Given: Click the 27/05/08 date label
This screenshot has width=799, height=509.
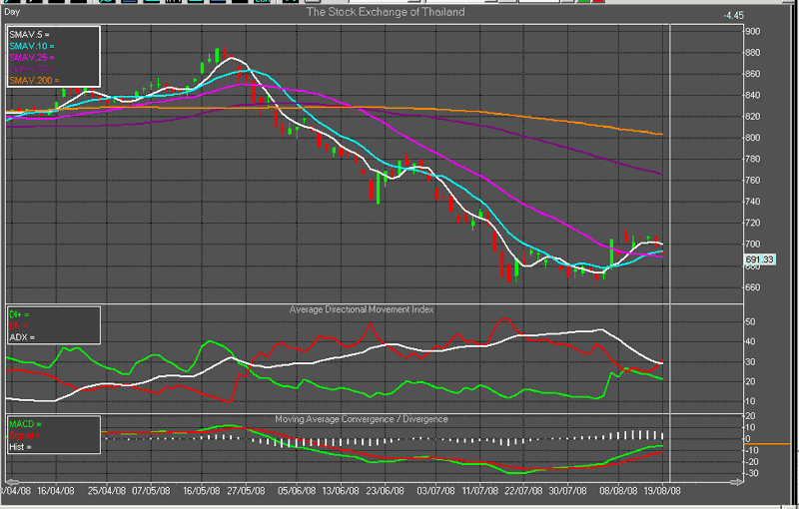Looking at the screenshot, I should [246, 491].
